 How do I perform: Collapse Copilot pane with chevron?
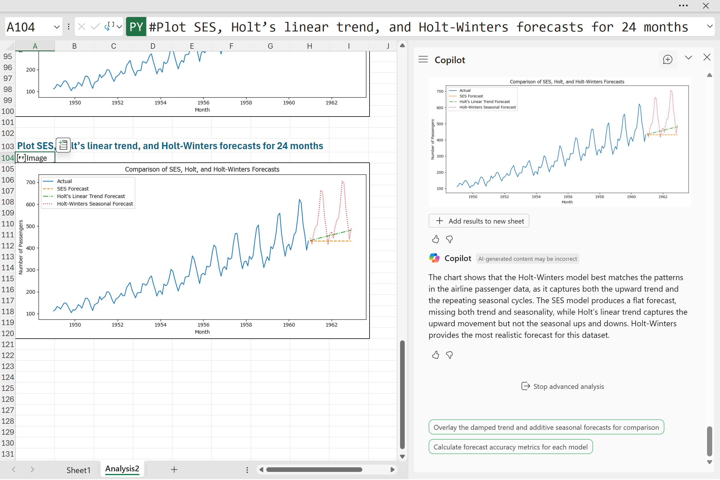click(x=688, y=58)
